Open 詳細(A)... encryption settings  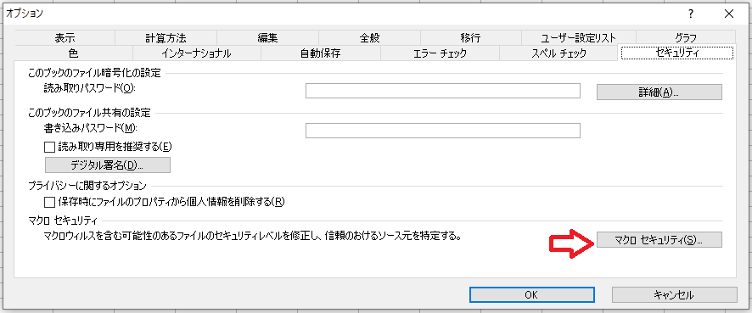point(659,92)
